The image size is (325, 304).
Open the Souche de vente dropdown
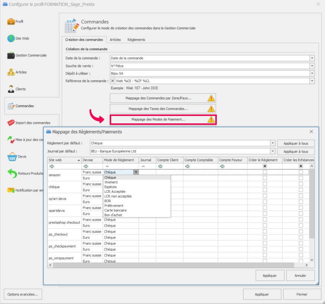pyautogui.click(x=312, y=66)
